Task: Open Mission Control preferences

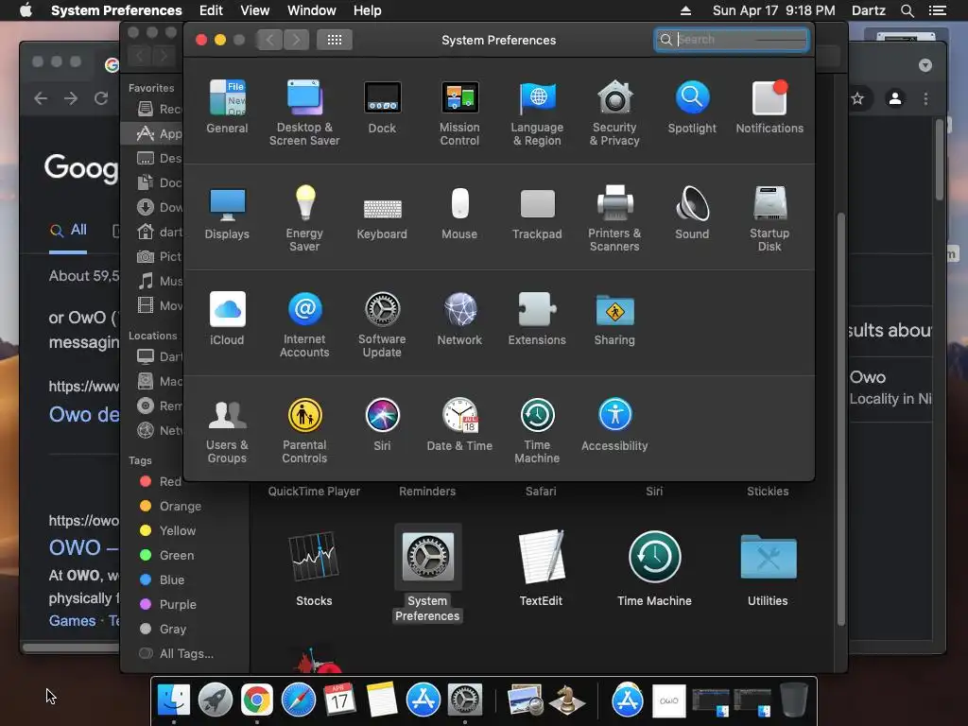Action: (x=459, y=113)
